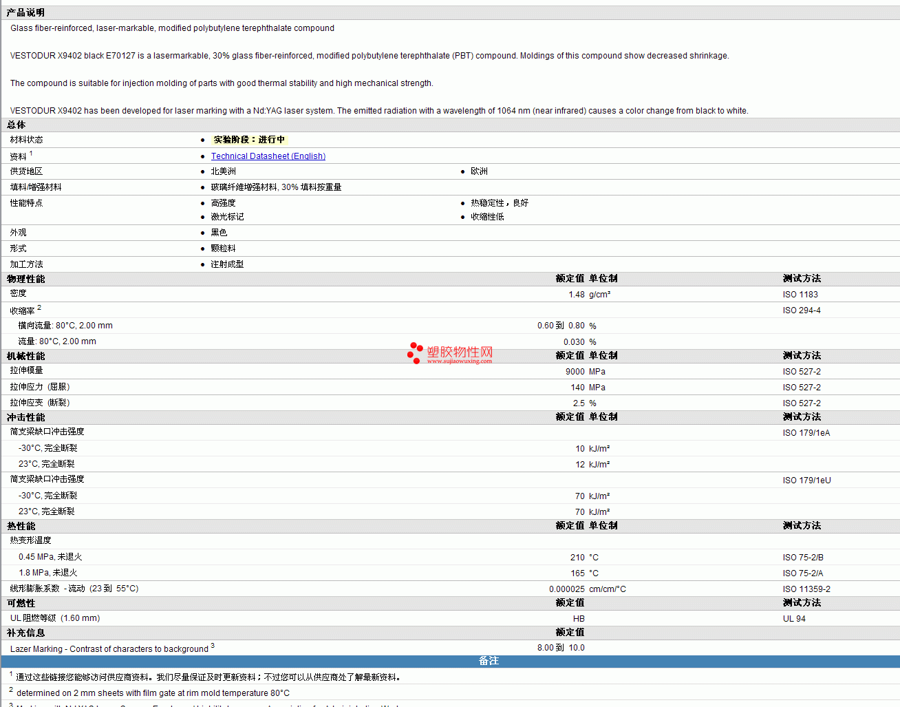Click the 8.00 到 10.0 contrast value
This screenshot has height=707, width=900.
point(561,648)
